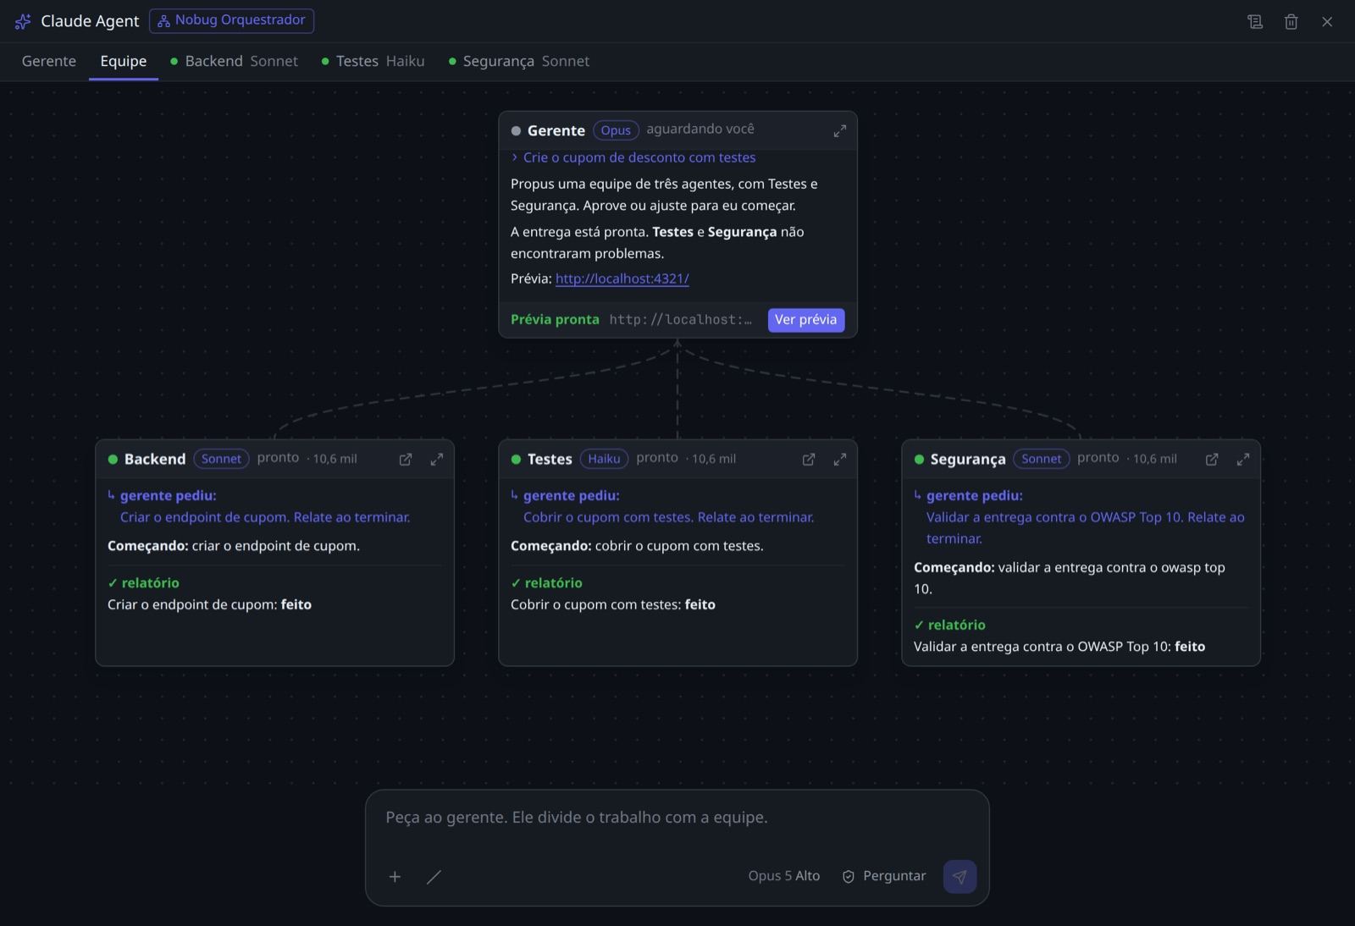
Task: Click the shield icon beside Perguntar
Action: click(x=848, y=876)
